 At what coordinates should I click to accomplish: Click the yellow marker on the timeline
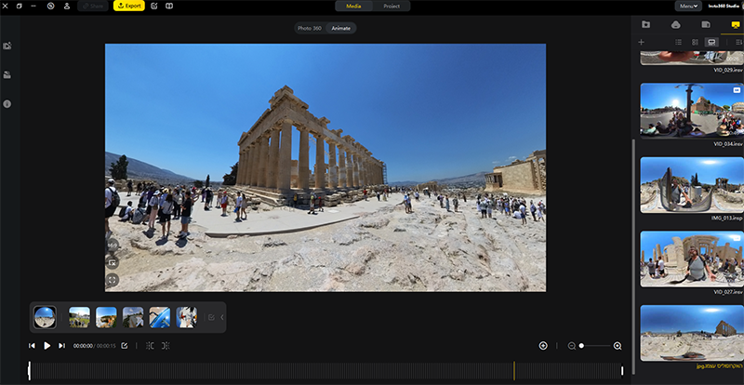tap(514, 371)
